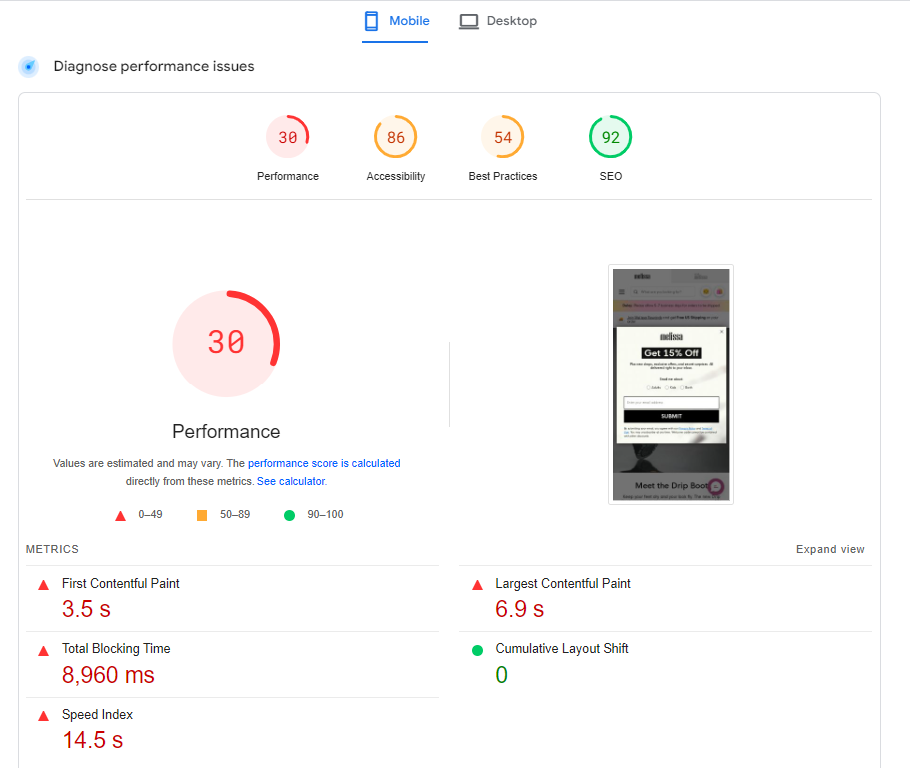Select the Largest Contentful Paint label
Screen dimensions: 910x768
click(563, 583)
